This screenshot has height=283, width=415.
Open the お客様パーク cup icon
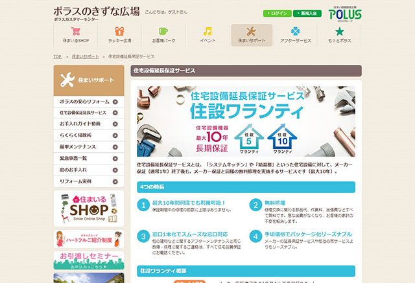[163, 31]
